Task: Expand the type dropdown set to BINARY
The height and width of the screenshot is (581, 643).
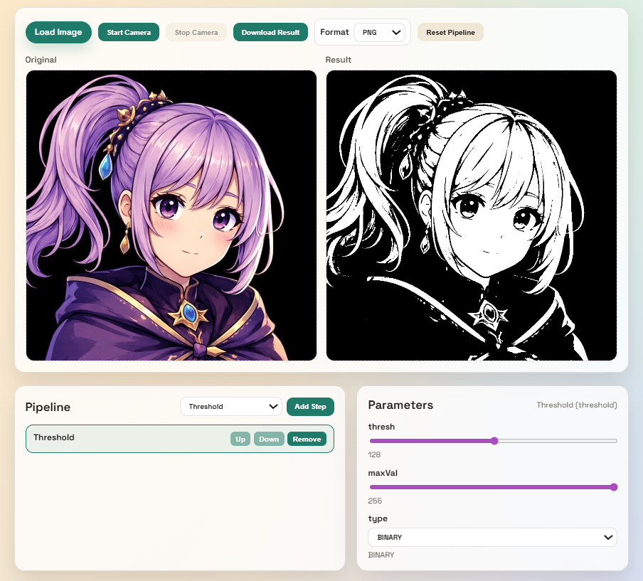Action: tap(492, 537)
